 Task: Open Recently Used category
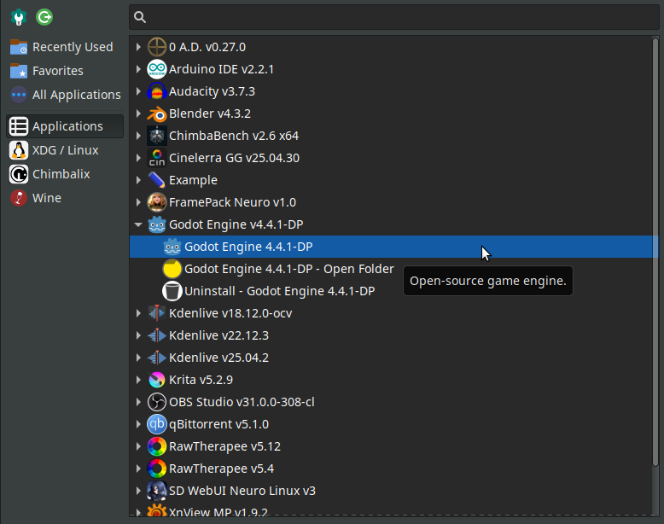pos(64,47)
